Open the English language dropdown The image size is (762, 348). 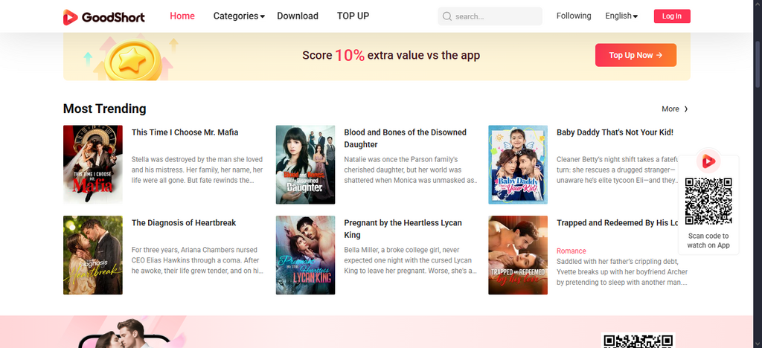621,16
